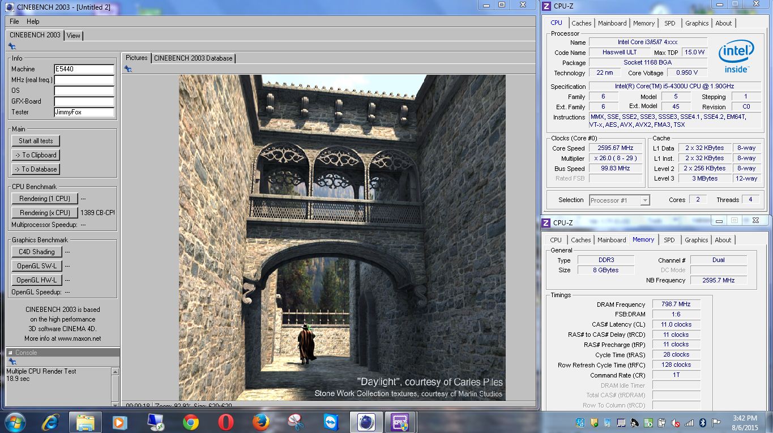Screen dimensions: 773x433
Task: Click the Tester field containing JimmyFox
Action: [84, 112]
